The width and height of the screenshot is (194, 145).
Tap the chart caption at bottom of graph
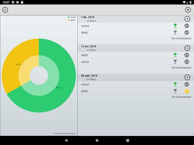[64, 133]
